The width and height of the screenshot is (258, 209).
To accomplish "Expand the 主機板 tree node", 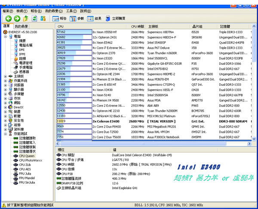I will pos(5,76).
